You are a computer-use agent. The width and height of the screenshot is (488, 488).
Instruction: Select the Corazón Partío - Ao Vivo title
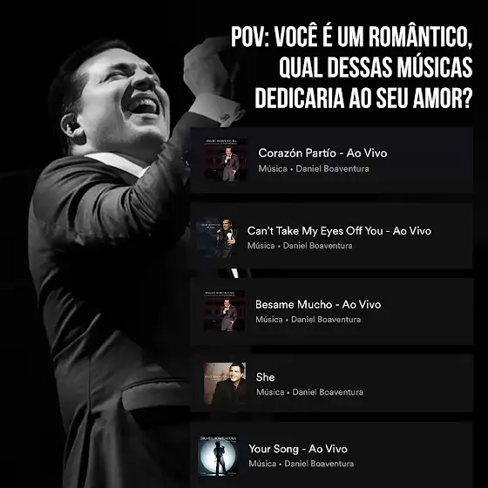coord(322,153)
